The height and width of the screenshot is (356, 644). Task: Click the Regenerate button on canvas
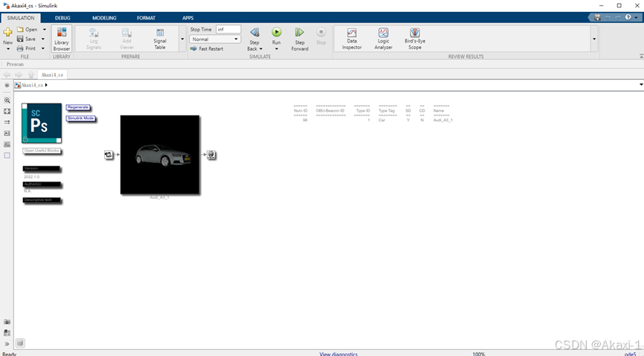tap(78, 107)
